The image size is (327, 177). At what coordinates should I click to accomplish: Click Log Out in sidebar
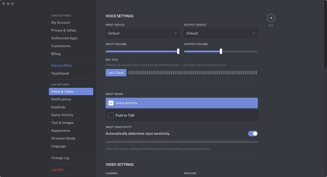[x=57, y=170]
